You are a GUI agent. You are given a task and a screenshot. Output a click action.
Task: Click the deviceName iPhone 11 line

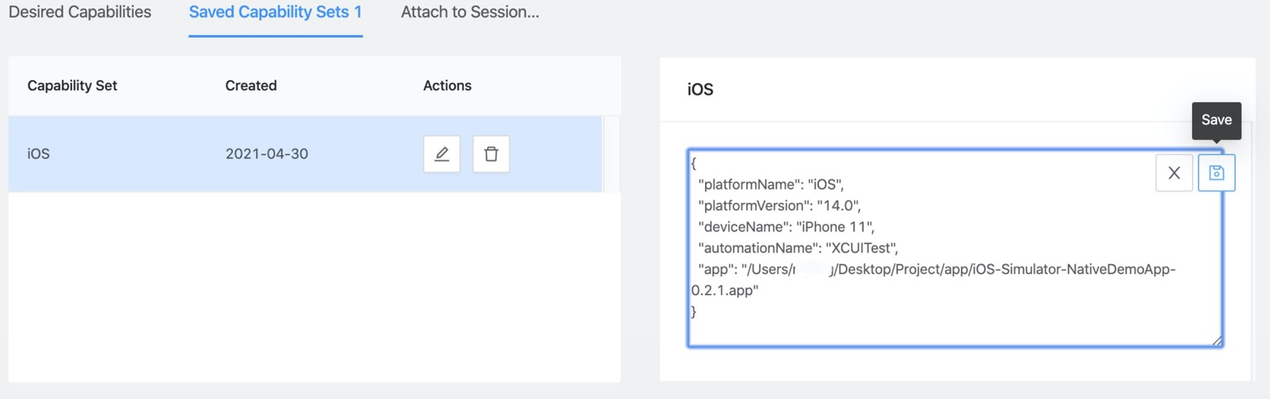coord(786,226)
